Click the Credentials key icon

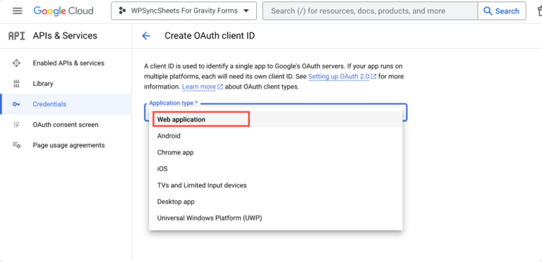(x=16, y=104)
